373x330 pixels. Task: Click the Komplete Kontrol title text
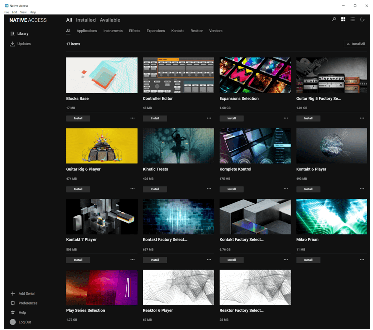[235, 169]
